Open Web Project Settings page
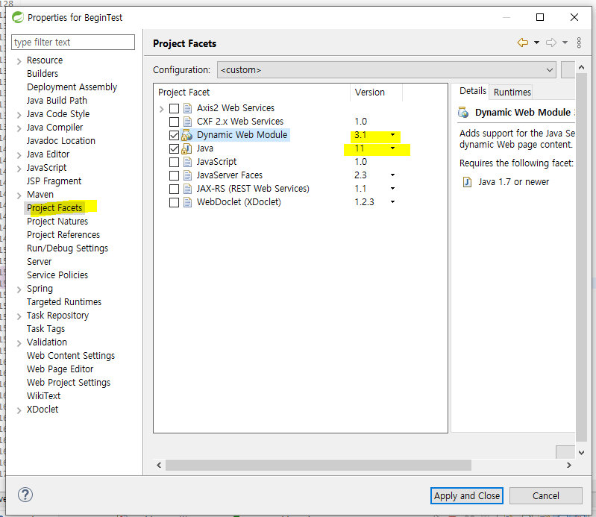This screenshot has width=596, height=517. pyautogui.click(x=69, y=383)
